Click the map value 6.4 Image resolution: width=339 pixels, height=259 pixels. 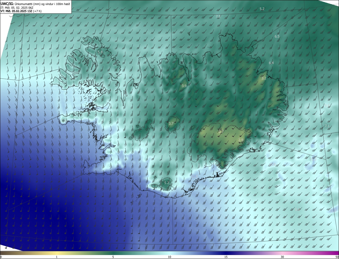(271, 63)
